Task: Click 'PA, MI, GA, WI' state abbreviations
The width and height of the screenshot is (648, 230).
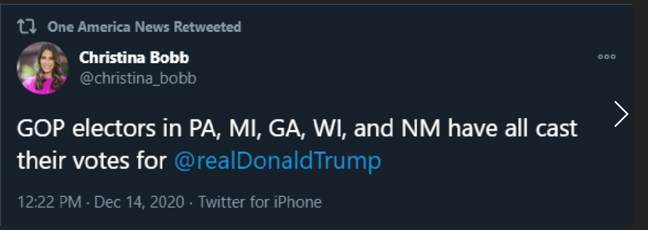Action: 268,129
